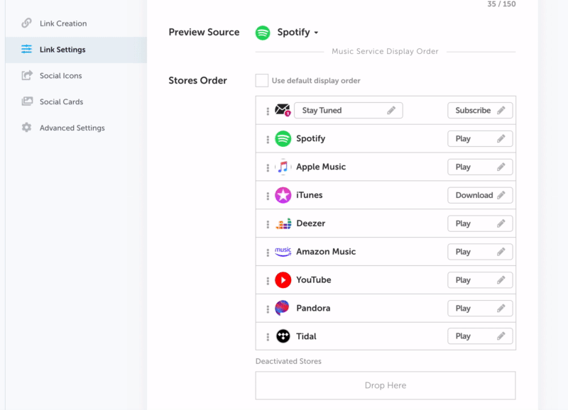Click the iTunes star icon

283,195
